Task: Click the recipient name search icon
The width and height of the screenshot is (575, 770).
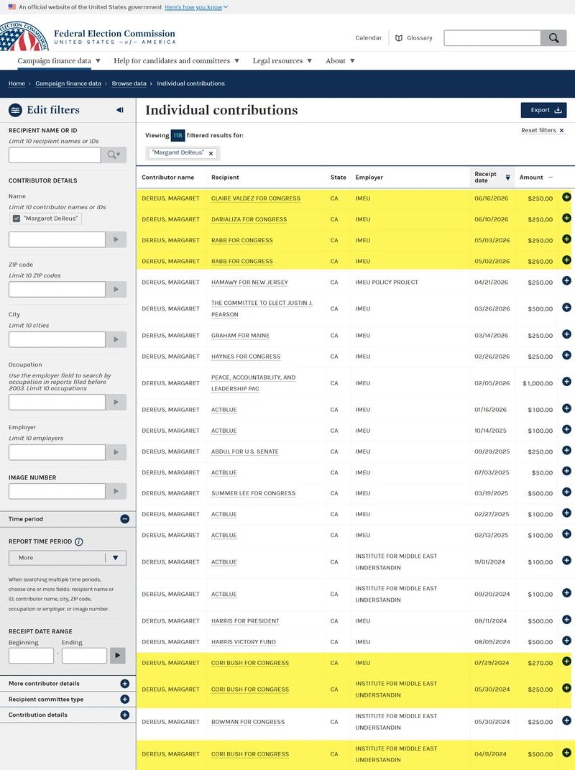Action: point(114,155)
